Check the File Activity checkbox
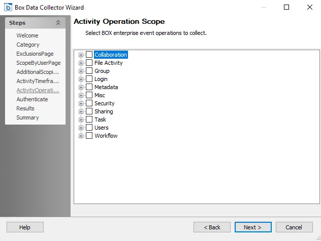Viewport: 321px width, 241px height. click(x=89, y=63)
